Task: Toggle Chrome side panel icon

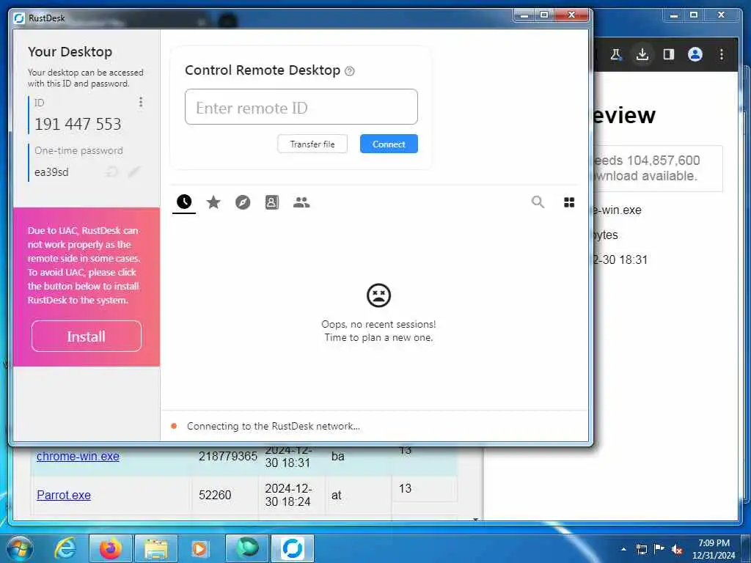Action: (x=669, y=54)
